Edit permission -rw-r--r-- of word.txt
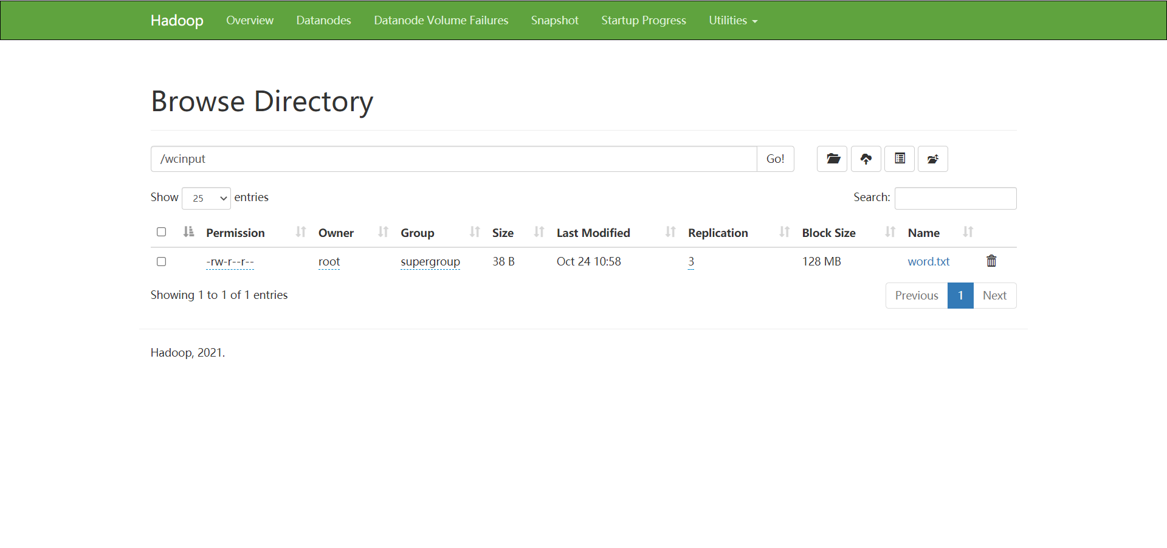The height and width of the screenshot is (548, 1167). [230, 262]
